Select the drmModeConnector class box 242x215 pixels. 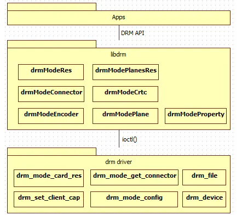point(51,94)
